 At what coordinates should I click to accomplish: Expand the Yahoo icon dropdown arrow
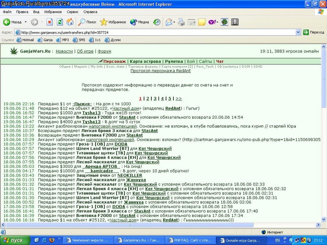(217, 22)
